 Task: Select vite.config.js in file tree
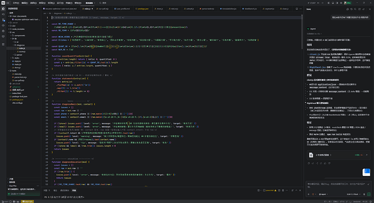[17, 103]
